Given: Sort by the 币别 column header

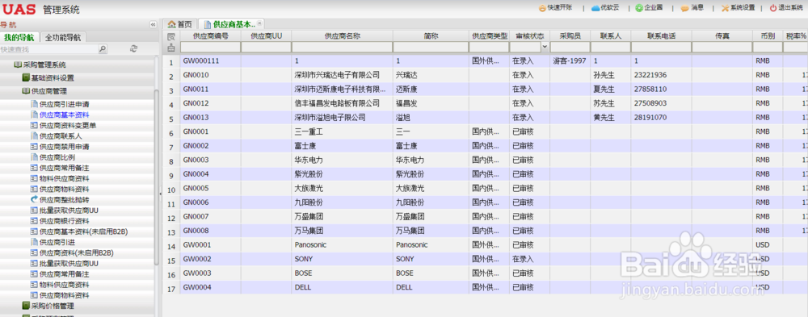Looking at the screenshot, I should click(x=768, y=36).
